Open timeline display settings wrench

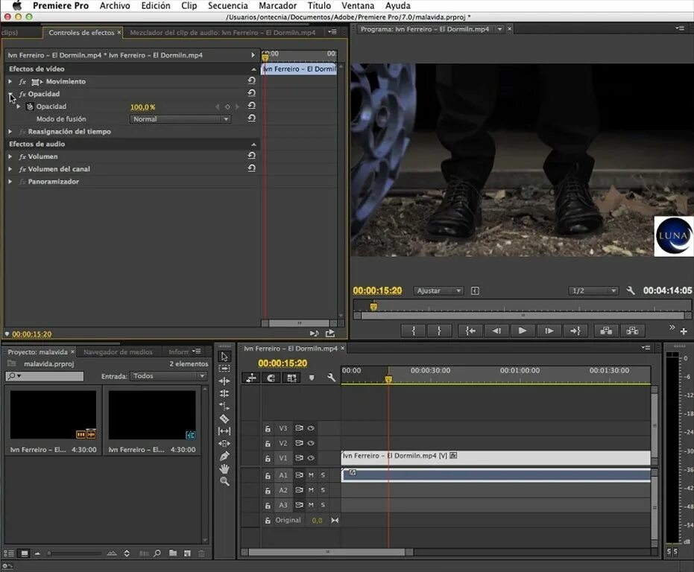331,378
